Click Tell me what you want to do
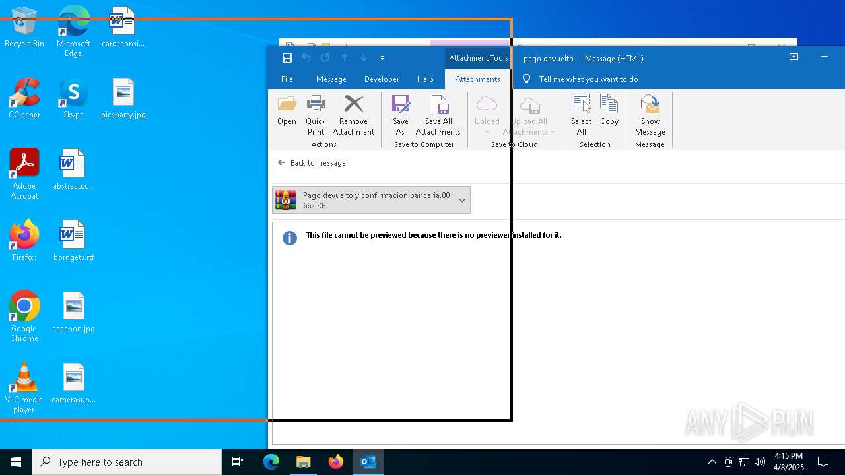 [x=589, y=79]
